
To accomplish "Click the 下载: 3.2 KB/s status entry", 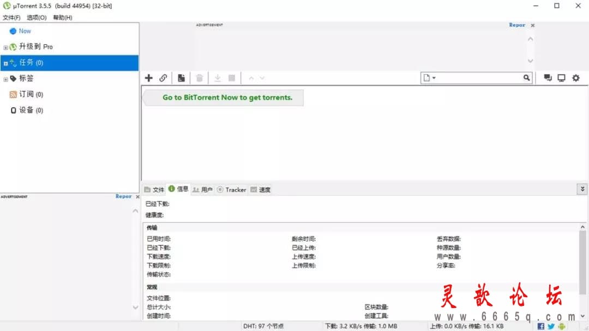I will 361,326.
